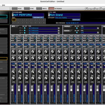
Task: Click PART 2 PAN knob
Action: (x=20, y=78)
